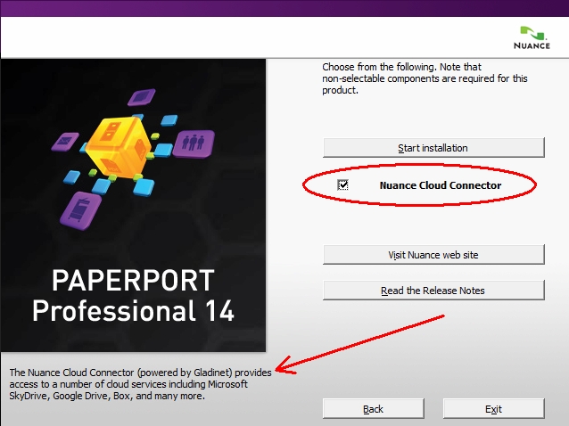
Task: Click the Nuance logo
Action: pyautogui.click(x=532, y=37)
